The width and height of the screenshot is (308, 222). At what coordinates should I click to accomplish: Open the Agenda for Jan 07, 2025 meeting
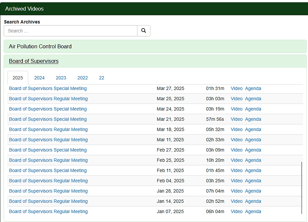tap(253, 211)
